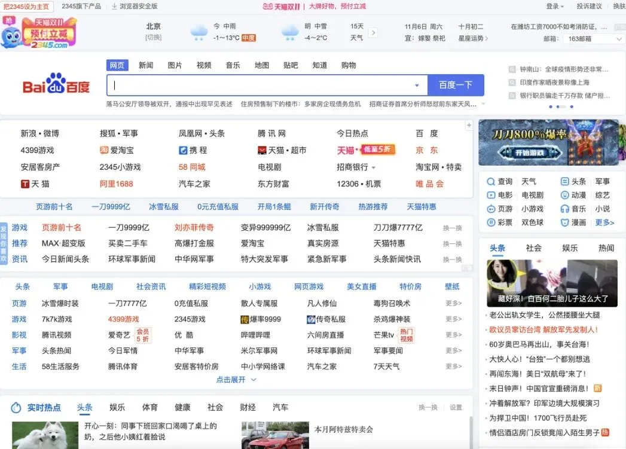Open the Tmall Double 11 top banner
This screenshot has width=626, height=449.
click(314, 7)
